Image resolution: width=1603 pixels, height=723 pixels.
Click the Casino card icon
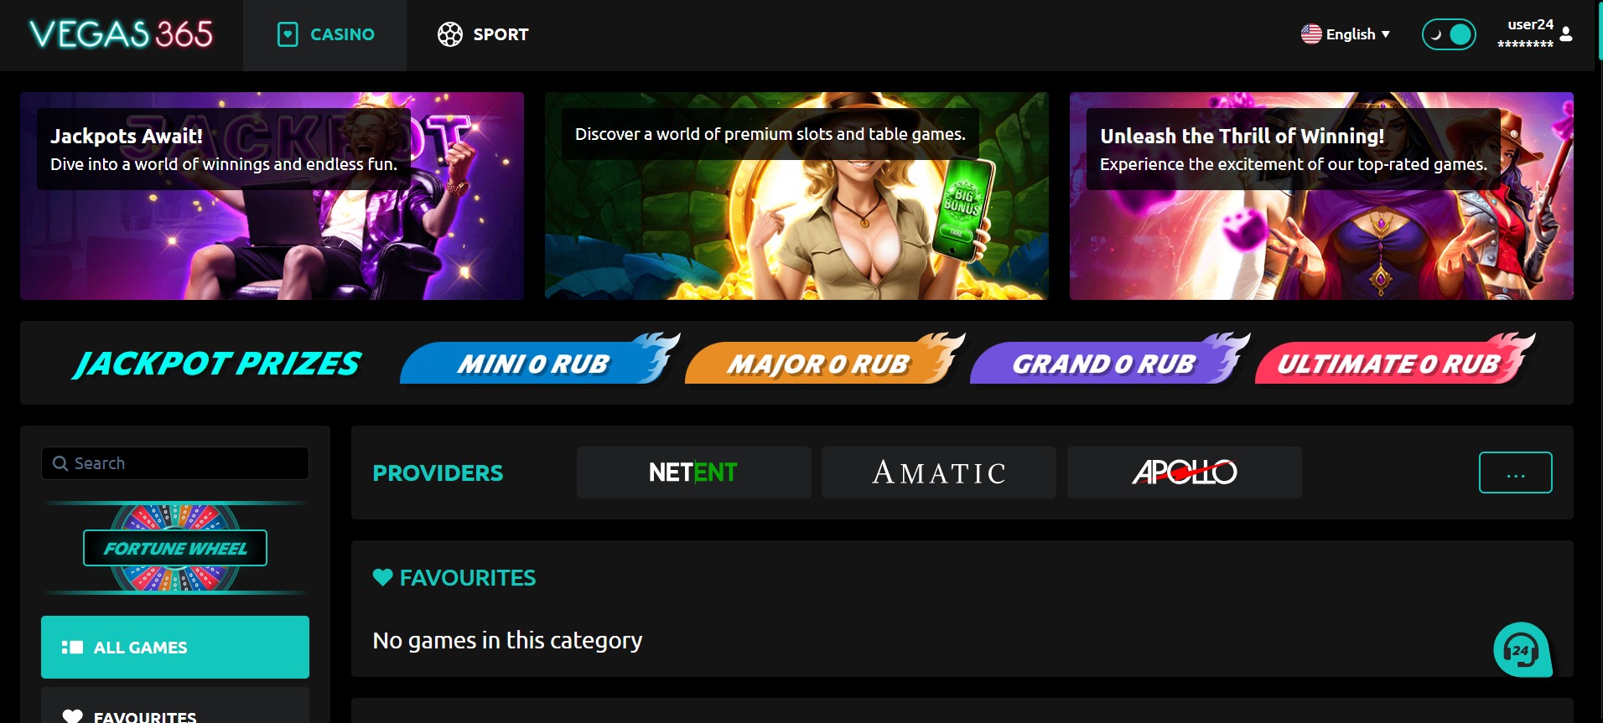288,34
